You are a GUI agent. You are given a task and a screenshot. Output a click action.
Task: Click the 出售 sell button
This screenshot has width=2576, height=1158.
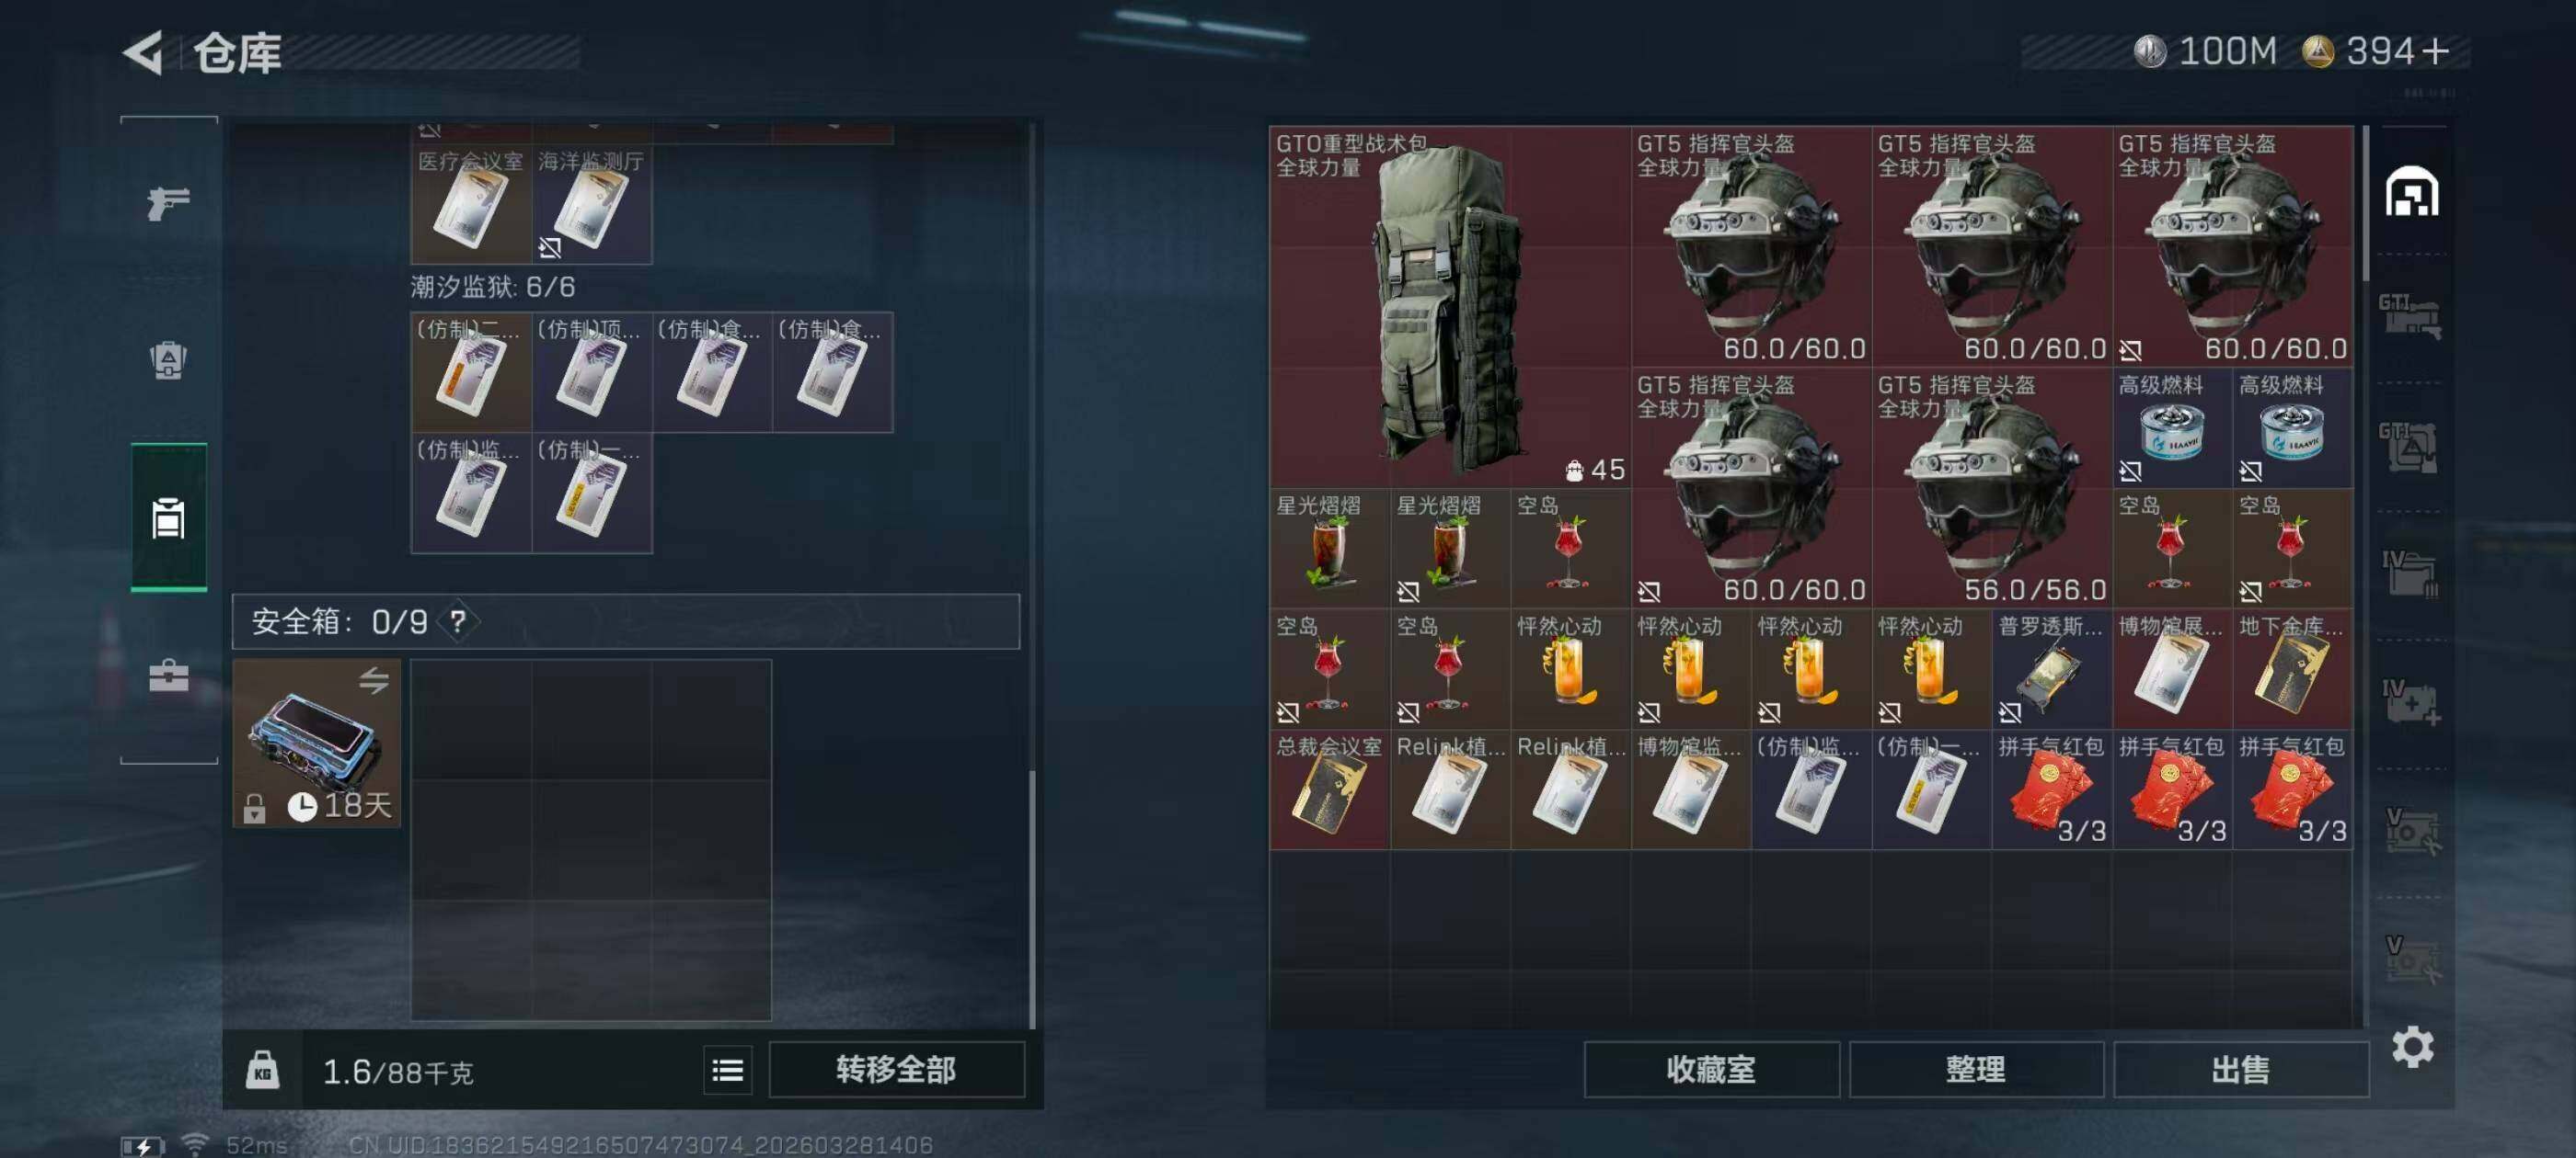pos(2241,1070)
